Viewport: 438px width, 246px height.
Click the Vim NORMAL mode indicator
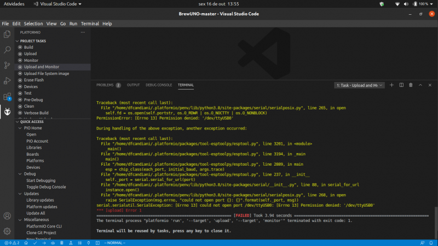pyautogui.click(x=114, y=243)
